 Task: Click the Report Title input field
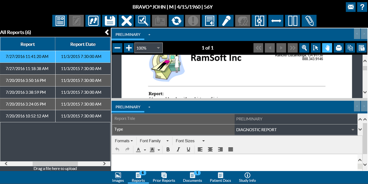pyautogui.click(x=296, y=119)
